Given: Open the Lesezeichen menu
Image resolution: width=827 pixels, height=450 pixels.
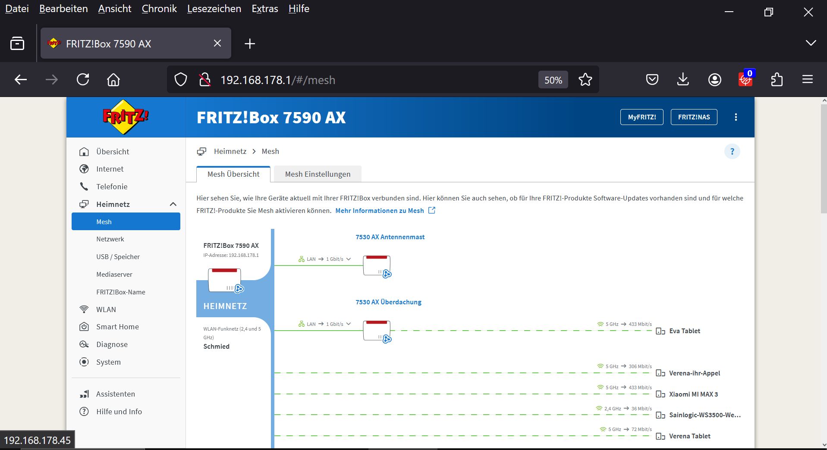Looking at the screenshot, I should pos(214,9).
